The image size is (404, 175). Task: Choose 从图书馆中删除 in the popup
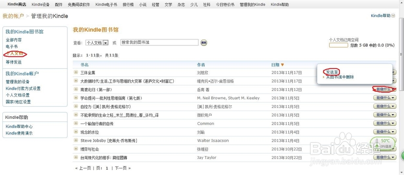(x=340, y=77)
